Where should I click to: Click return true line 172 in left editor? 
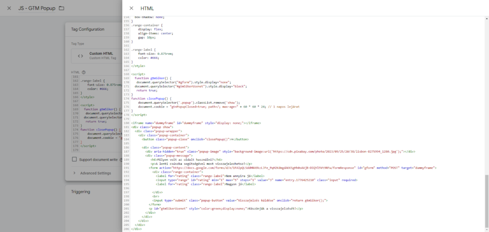pyautogui.click(x=96, y=122)
